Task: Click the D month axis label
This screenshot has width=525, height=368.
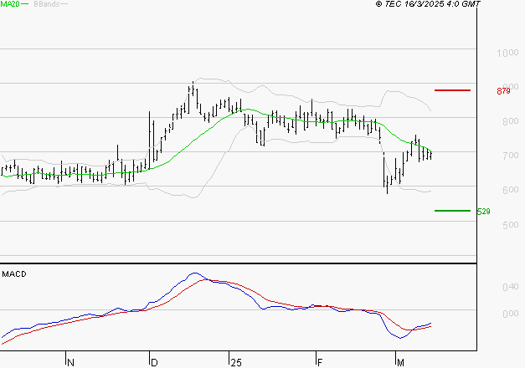Action: coord(154,363)
